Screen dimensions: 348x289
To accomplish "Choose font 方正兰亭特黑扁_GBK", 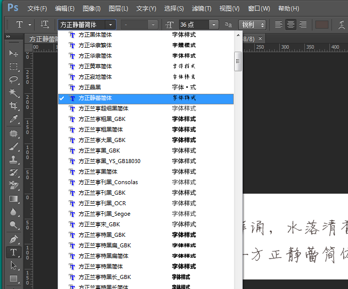I will point(146,245).
